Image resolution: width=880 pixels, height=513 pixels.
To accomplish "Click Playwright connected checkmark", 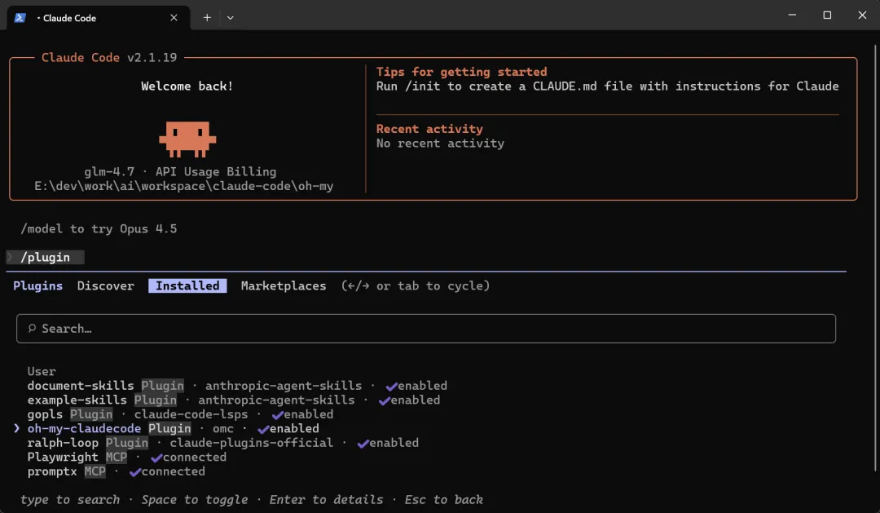I will (156, 458).
